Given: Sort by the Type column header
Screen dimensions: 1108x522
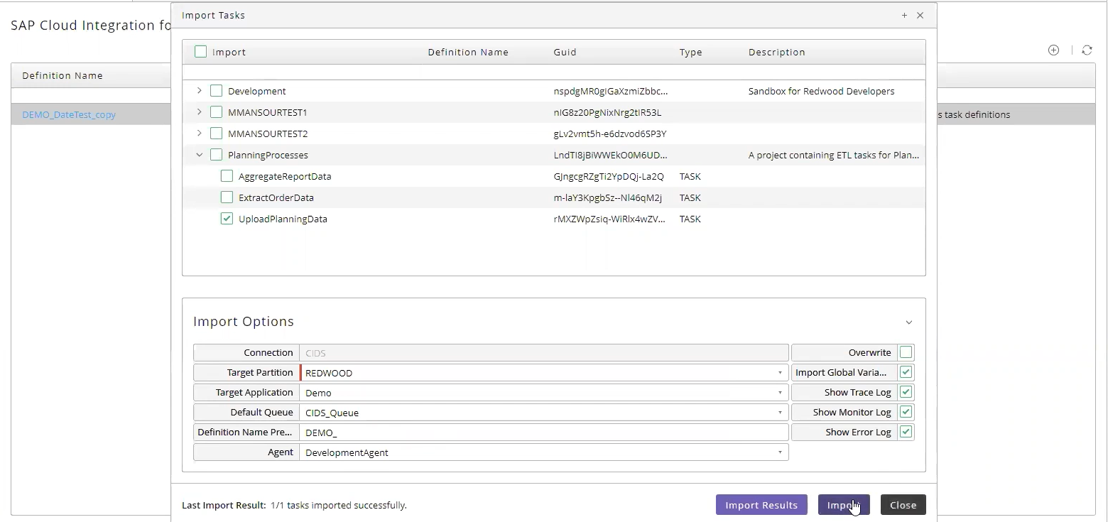Looking at the screenshot, I should 690,52.
